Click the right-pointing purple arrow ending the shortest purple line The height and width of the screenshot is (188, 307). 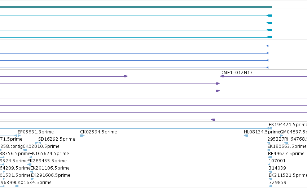point(126,76)
